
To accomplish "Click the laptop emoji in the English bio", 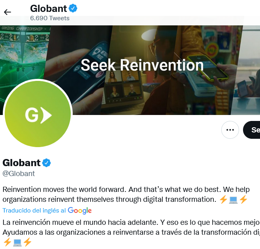I will coord(233,199).
